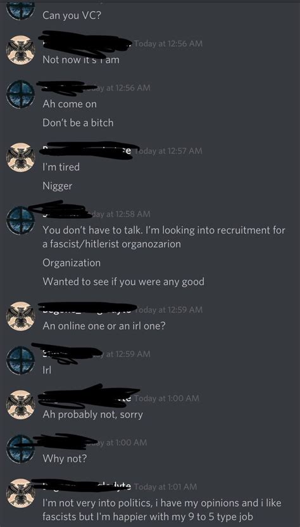Viewport: 300px width, 527px height.
Task: Select the 'Don't be a bitch' message line
Action: click(x=78, y=123)
